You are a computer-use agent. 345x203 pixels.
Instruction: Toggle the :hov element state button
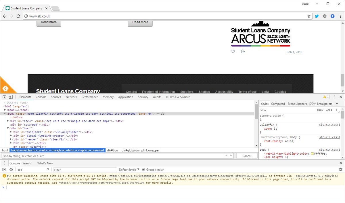coord(320,110)
